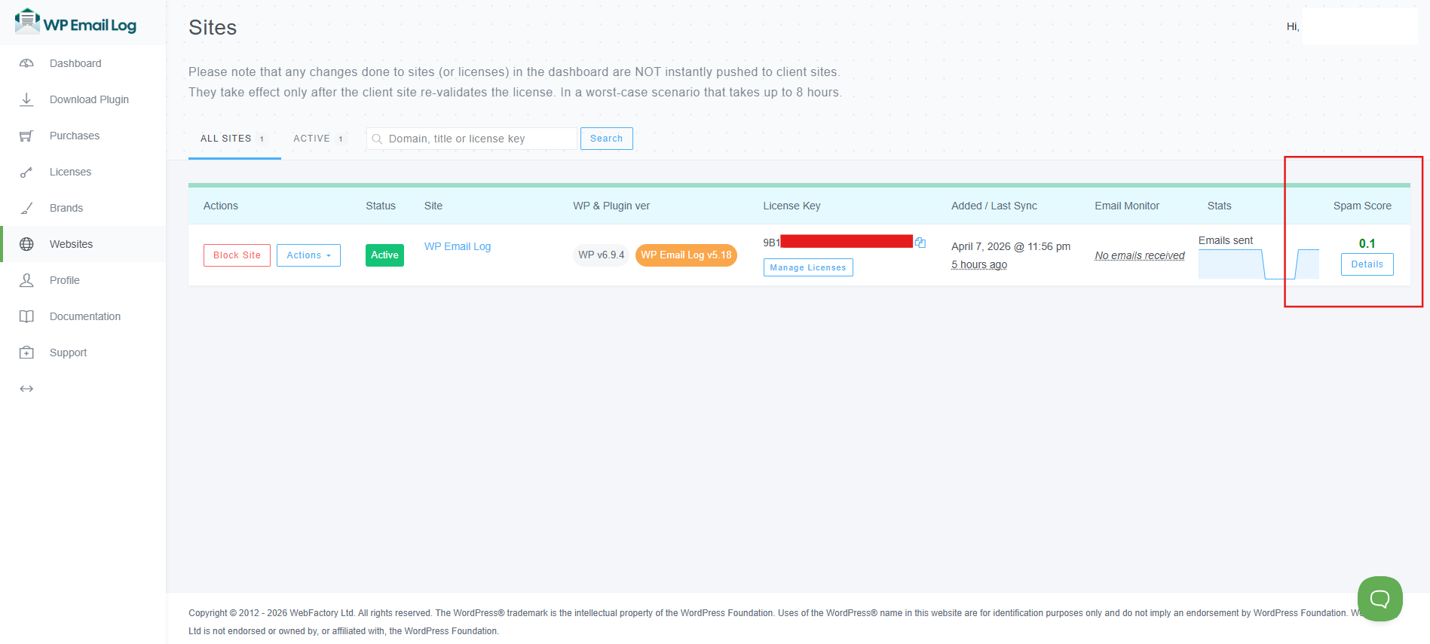This screenshot has height=644, width=1430.
Task: Click the Brands brush icon
Action: pyautogui.click(x=26, y=208)
